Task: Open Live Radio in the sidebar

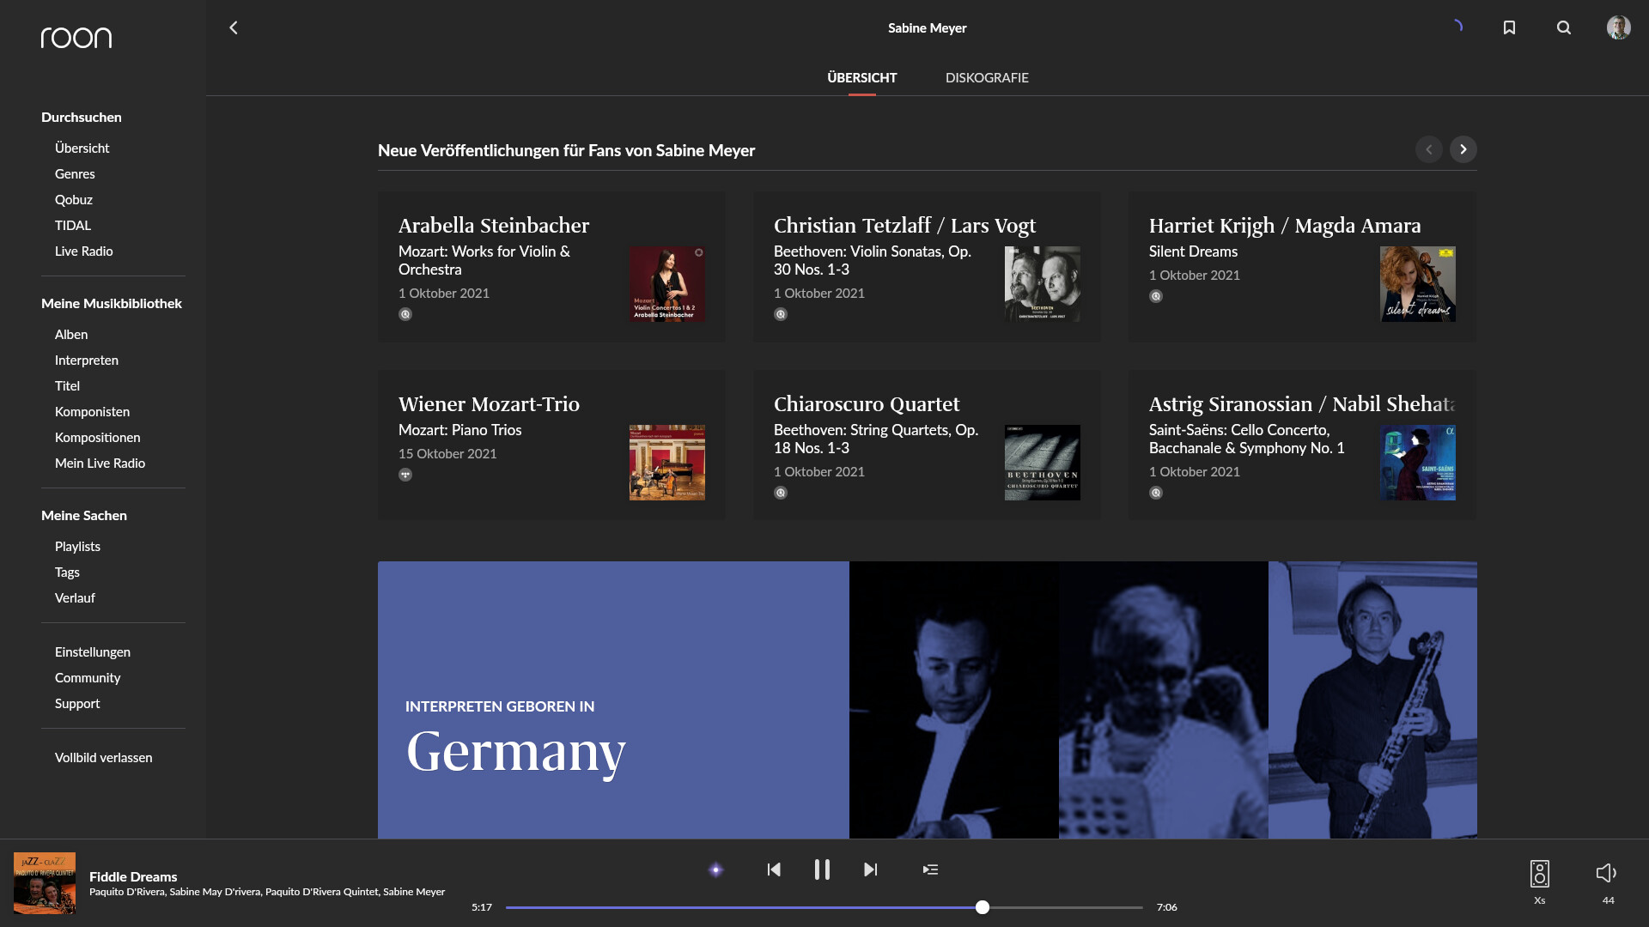Action: tap(84, 251)
